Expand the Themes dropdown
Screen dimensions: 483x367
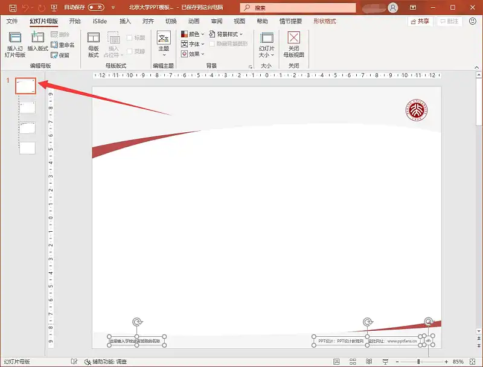pyautogui.click(x=164, y=45)
